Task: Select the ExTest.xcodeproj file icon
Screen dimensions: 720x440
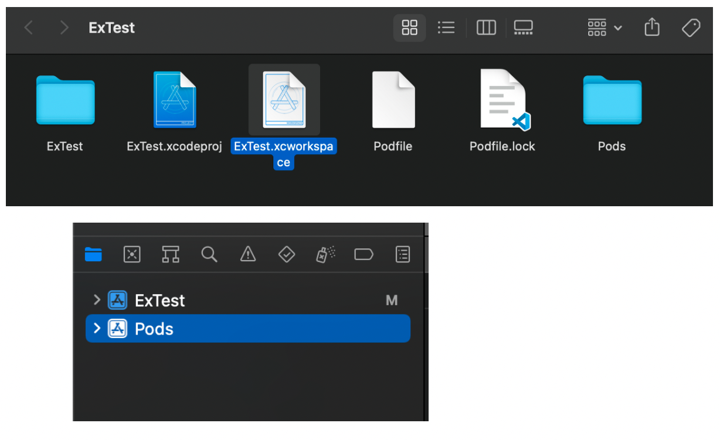Action: pos(175,100)
